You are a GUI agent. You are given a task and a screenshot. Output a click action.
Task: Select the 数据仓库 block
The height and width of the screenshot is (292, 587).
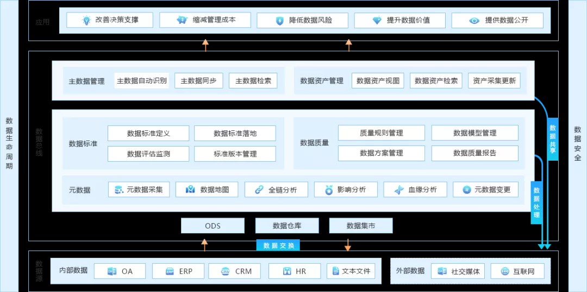click(x=287, y=226)
